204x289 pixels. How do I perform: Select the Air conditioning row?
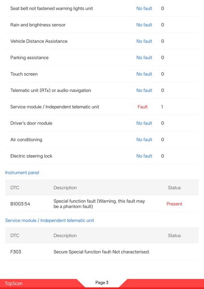click(x=102, y=140)
